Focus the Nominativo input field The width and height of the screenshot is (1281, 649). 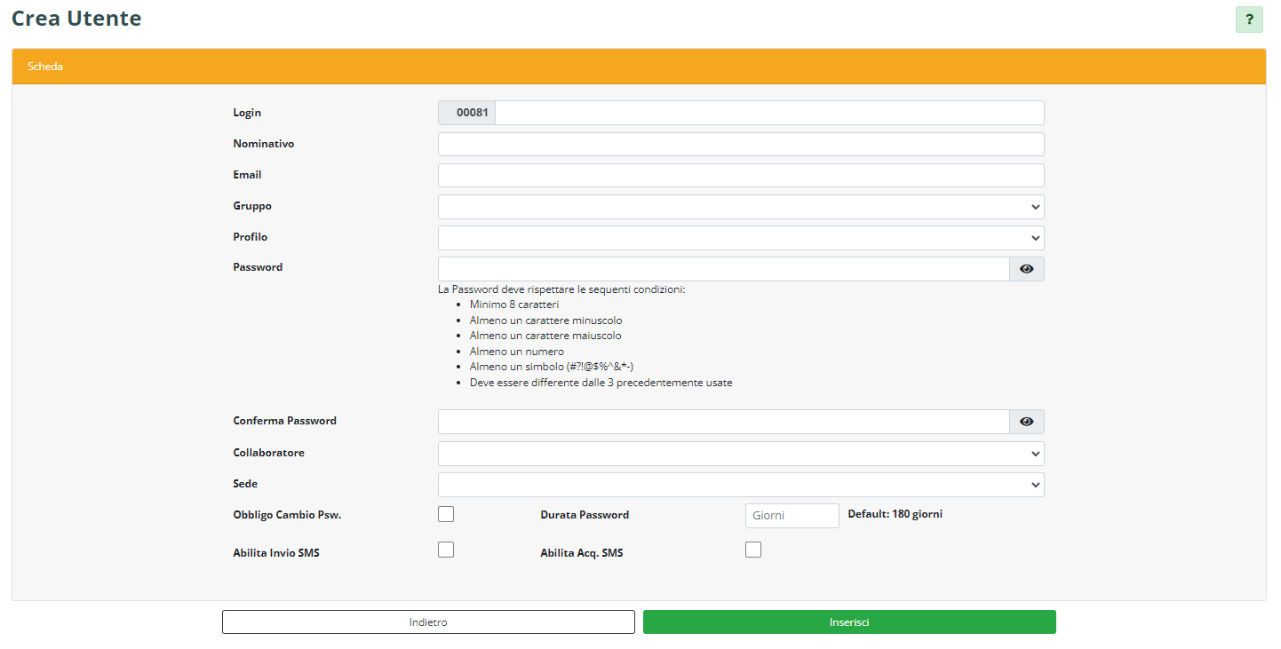pyautogui.click(x=740, y=145)
